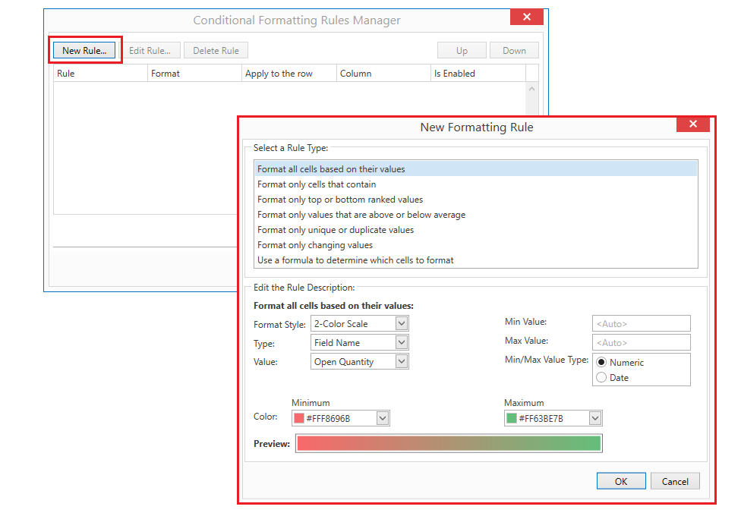Image resolution: width=741 pixels, height=516 pixels.
Task: Select the Date radio button
Action: pos(601,378)
